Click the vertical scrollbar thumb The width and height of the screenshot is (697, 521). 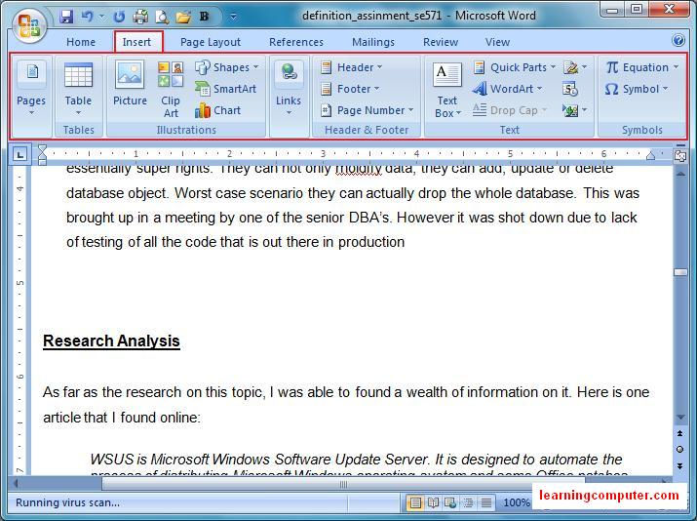680,272
